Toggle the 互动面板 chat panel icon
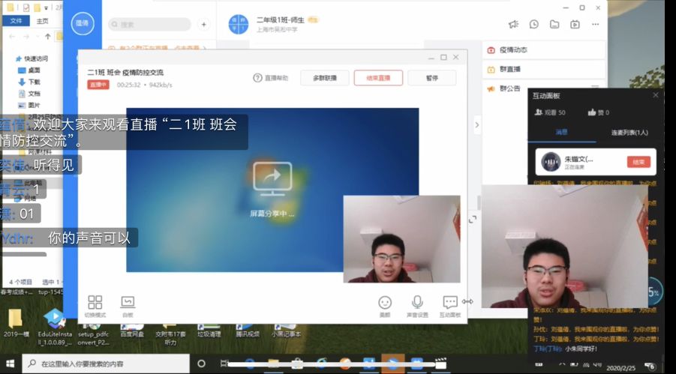 [450, 304]
